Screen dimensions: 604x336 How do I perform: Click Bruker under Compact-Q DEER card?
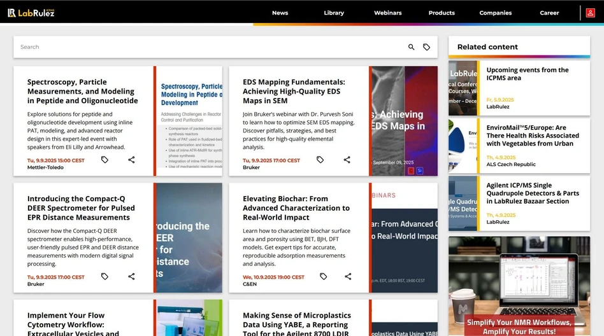click(x=36, y=284)
